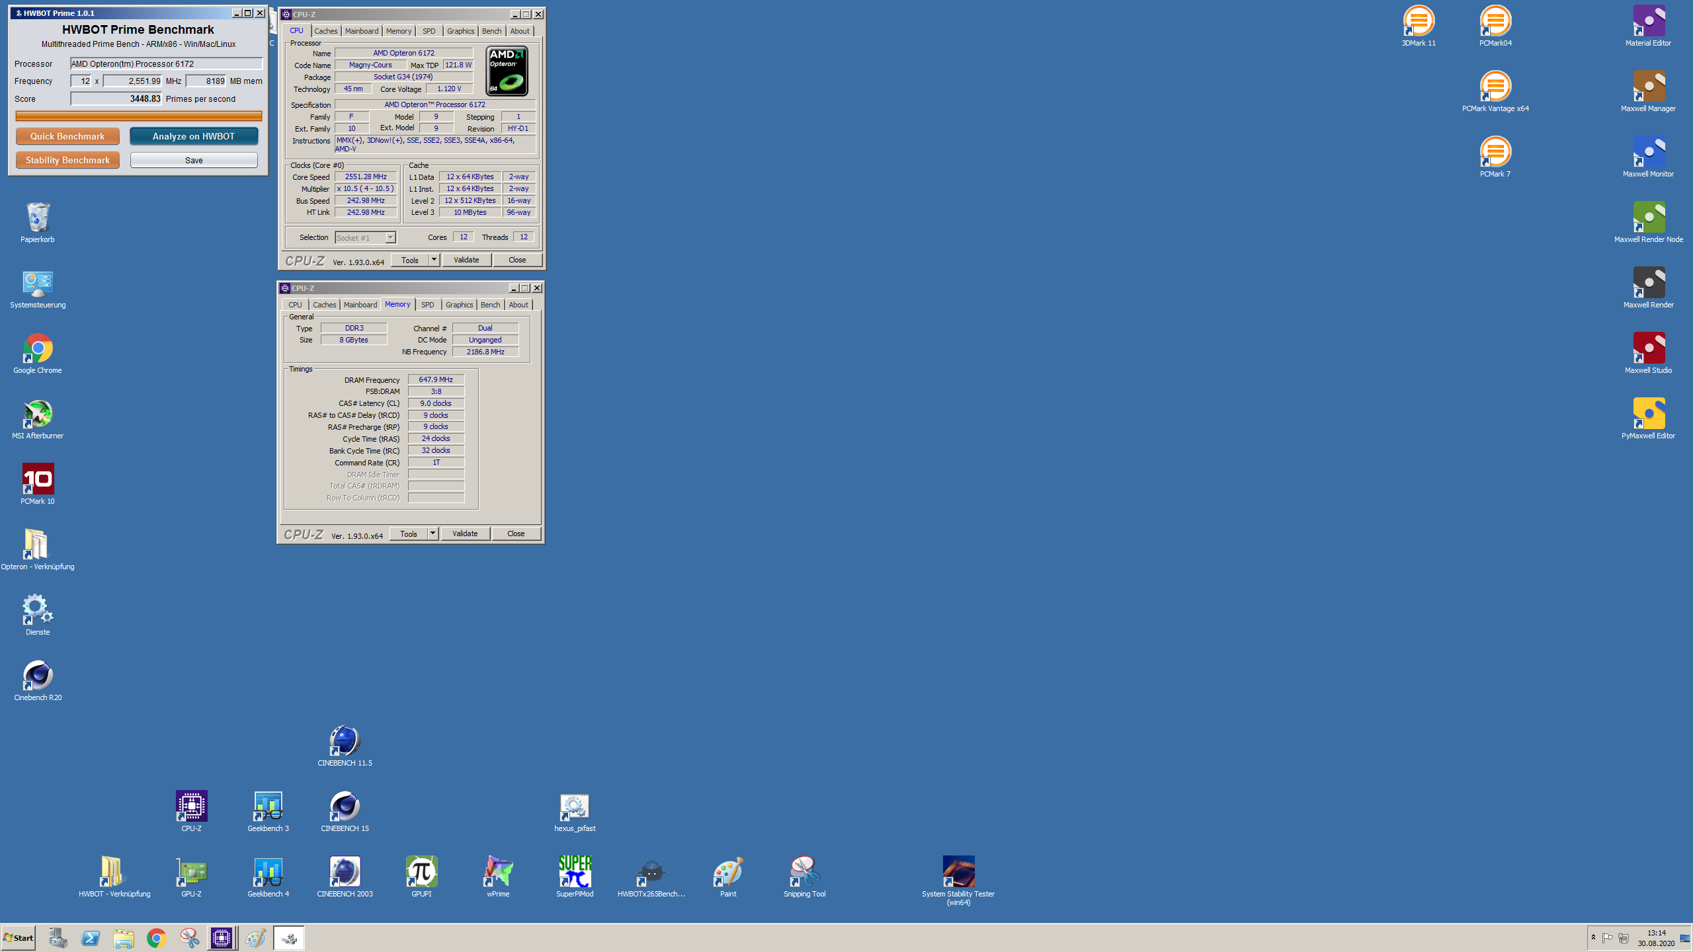The width and height of the screenshot is (1693, 952).
Task: Open the Dienste services icon
Action: tap(38, 615)
